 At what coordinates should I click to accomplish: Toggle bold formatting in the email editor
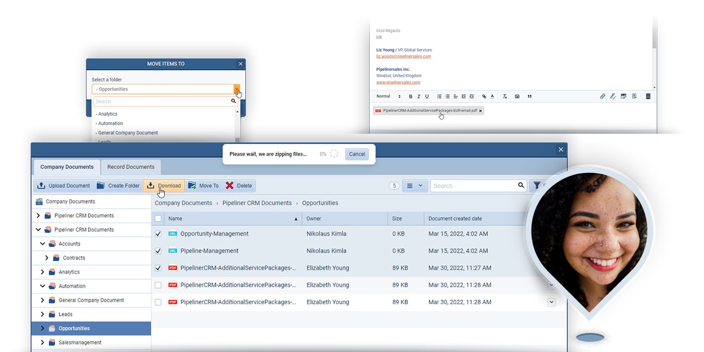coord(410,96)
